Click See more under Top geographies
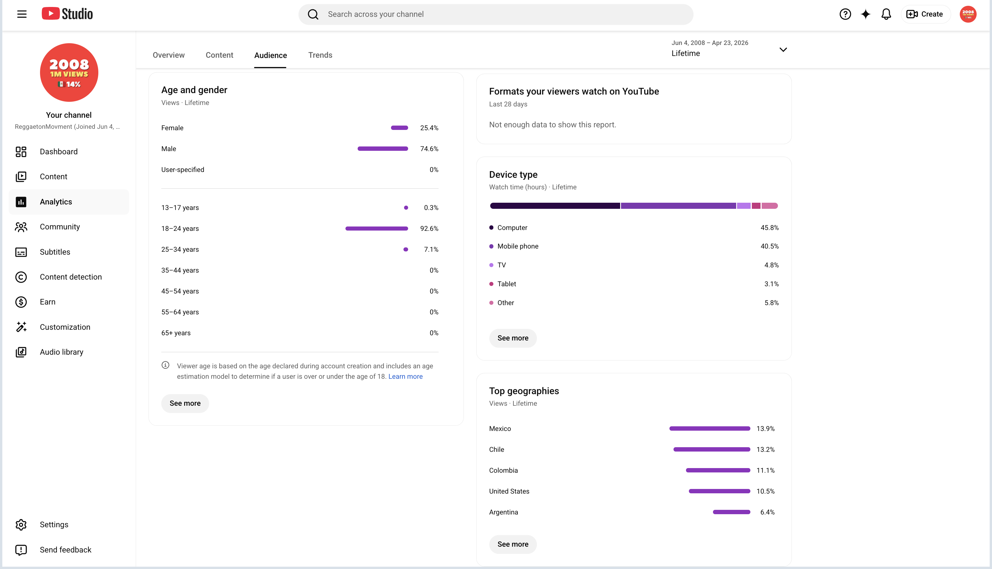 pyautogui.click(x=513, y=544)
